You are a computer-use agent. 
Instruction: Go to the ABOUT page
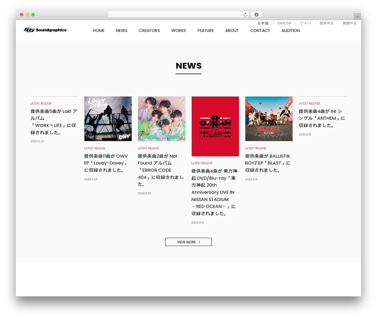[x=232, y=31]
